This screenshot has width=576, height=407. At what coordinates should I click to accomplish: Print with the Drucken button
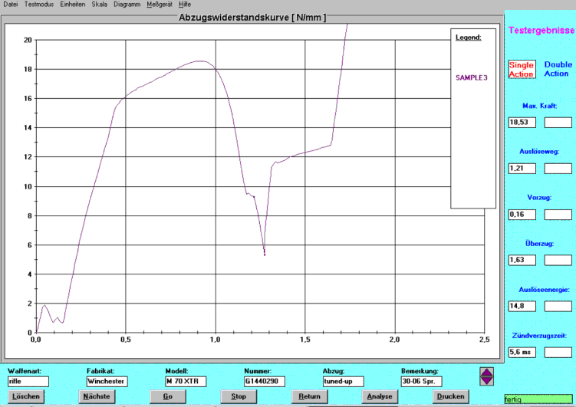[451, 396]
